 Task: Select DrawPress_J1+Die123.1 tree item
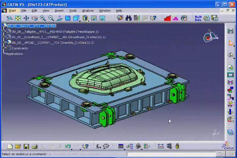(59, 37)
